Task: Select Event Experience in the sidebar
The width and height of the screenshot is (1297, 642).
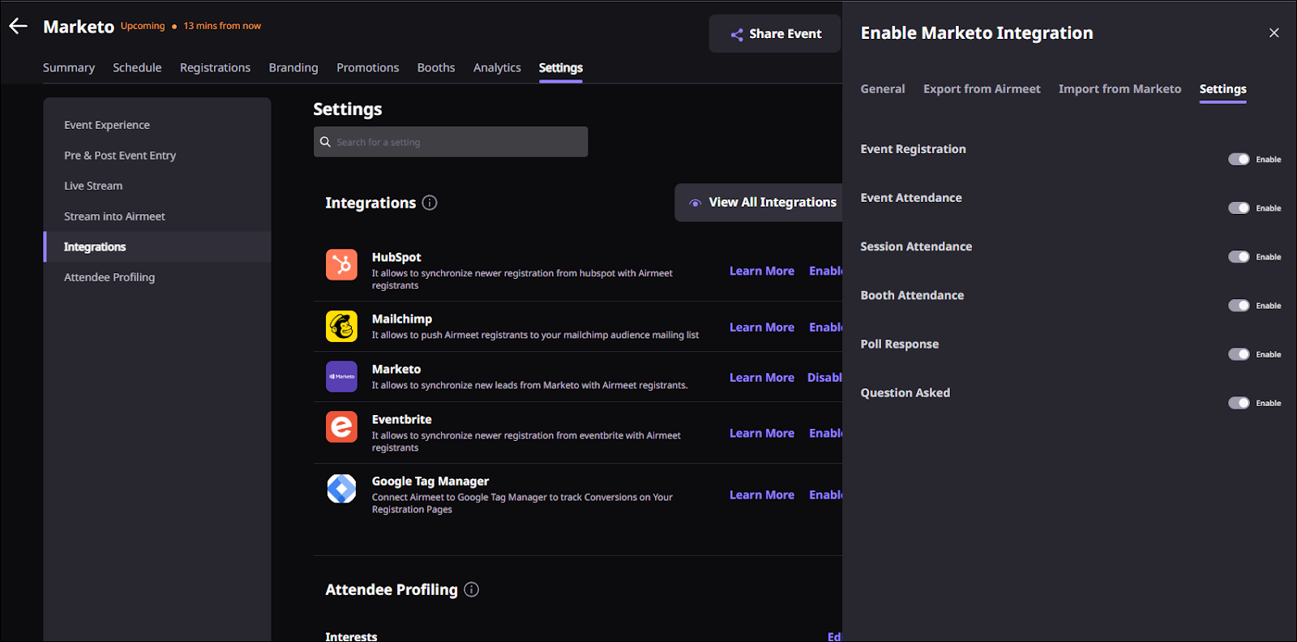Action: click(157, 125)
